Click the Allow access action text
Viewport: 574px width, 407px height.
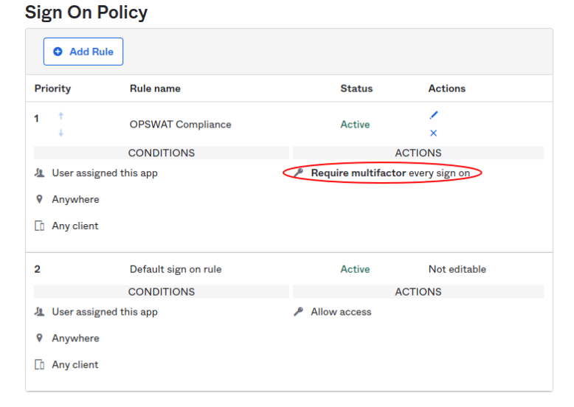(x=341, y=312)
